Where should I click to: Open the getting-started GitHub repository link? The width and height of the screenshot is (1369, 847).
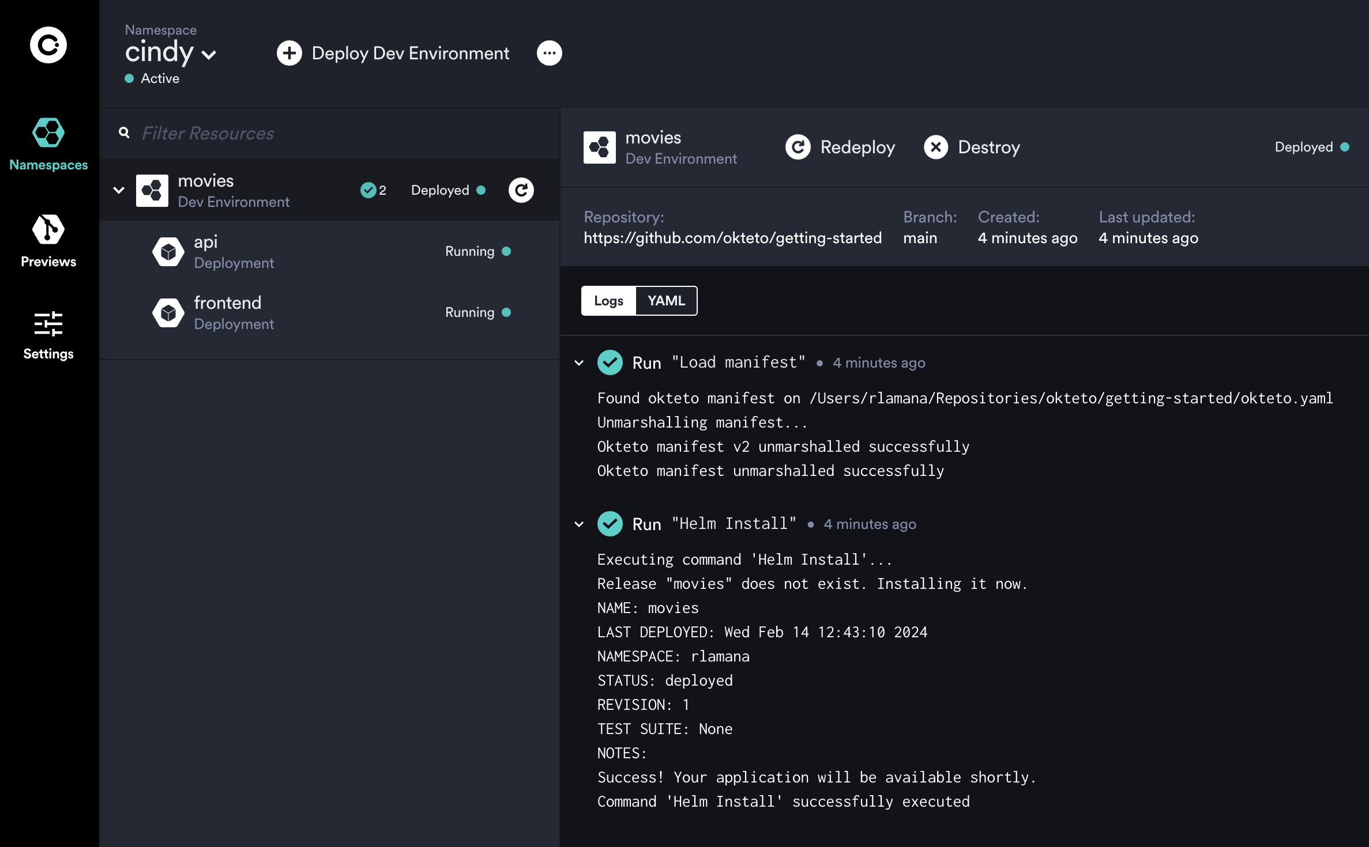[x=732, y=238]
